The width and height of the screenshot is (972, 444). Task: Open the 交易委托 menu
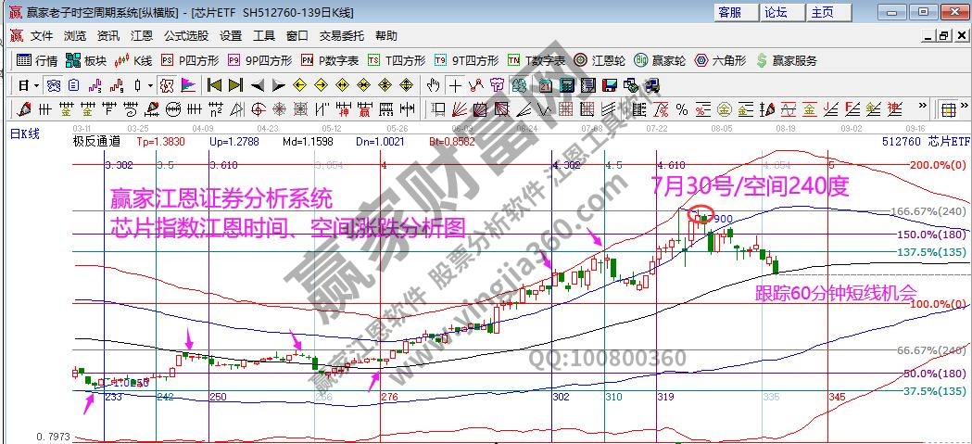tap(342, 36)
